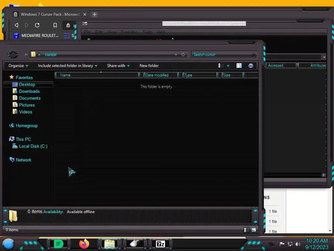Open 7-Zip taskbar icon

point(160,244)
